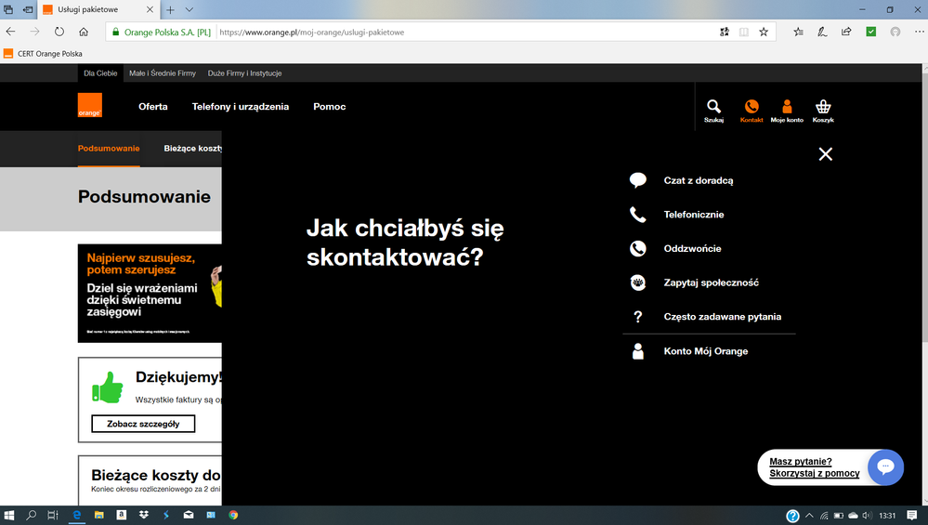The image size is (928, 525).
Task: Click Zobacz szczegóły button
Action: tap(143, 424)
